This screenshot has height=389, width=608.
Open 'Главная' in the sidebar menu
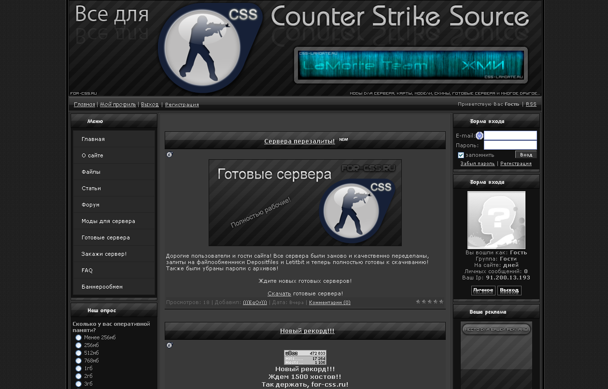point(114,139)
